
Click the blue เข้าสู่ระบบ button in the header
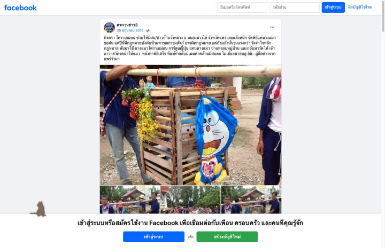(333, 7)
